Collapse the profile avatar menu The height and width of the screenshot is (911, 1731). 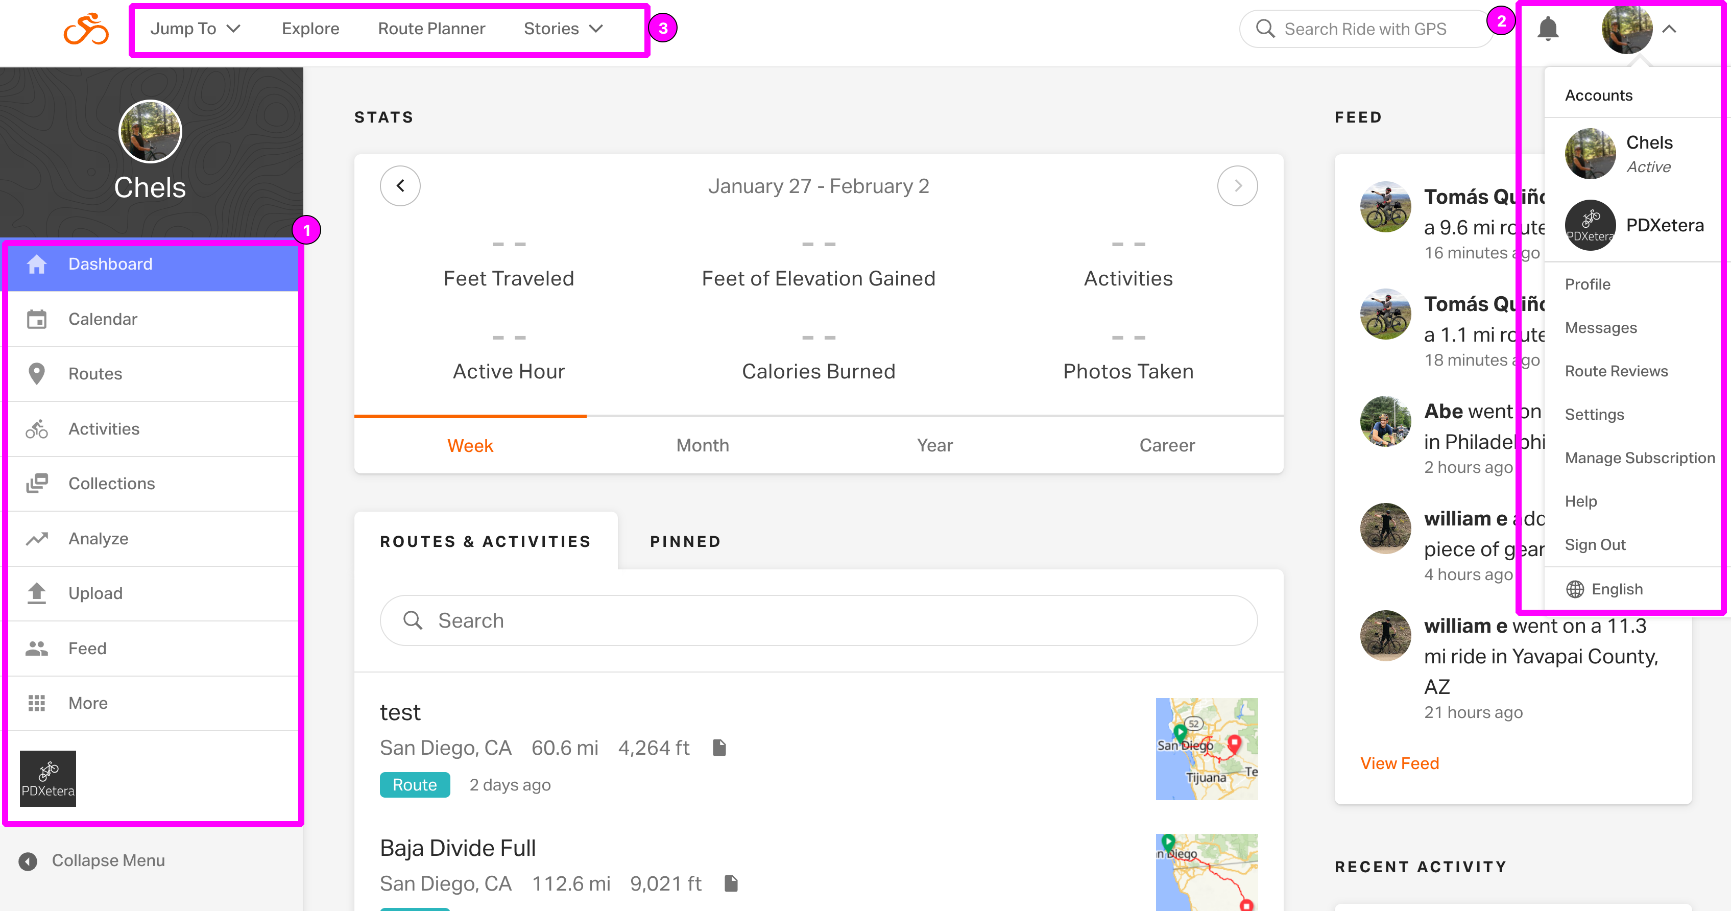(1670, 29)
